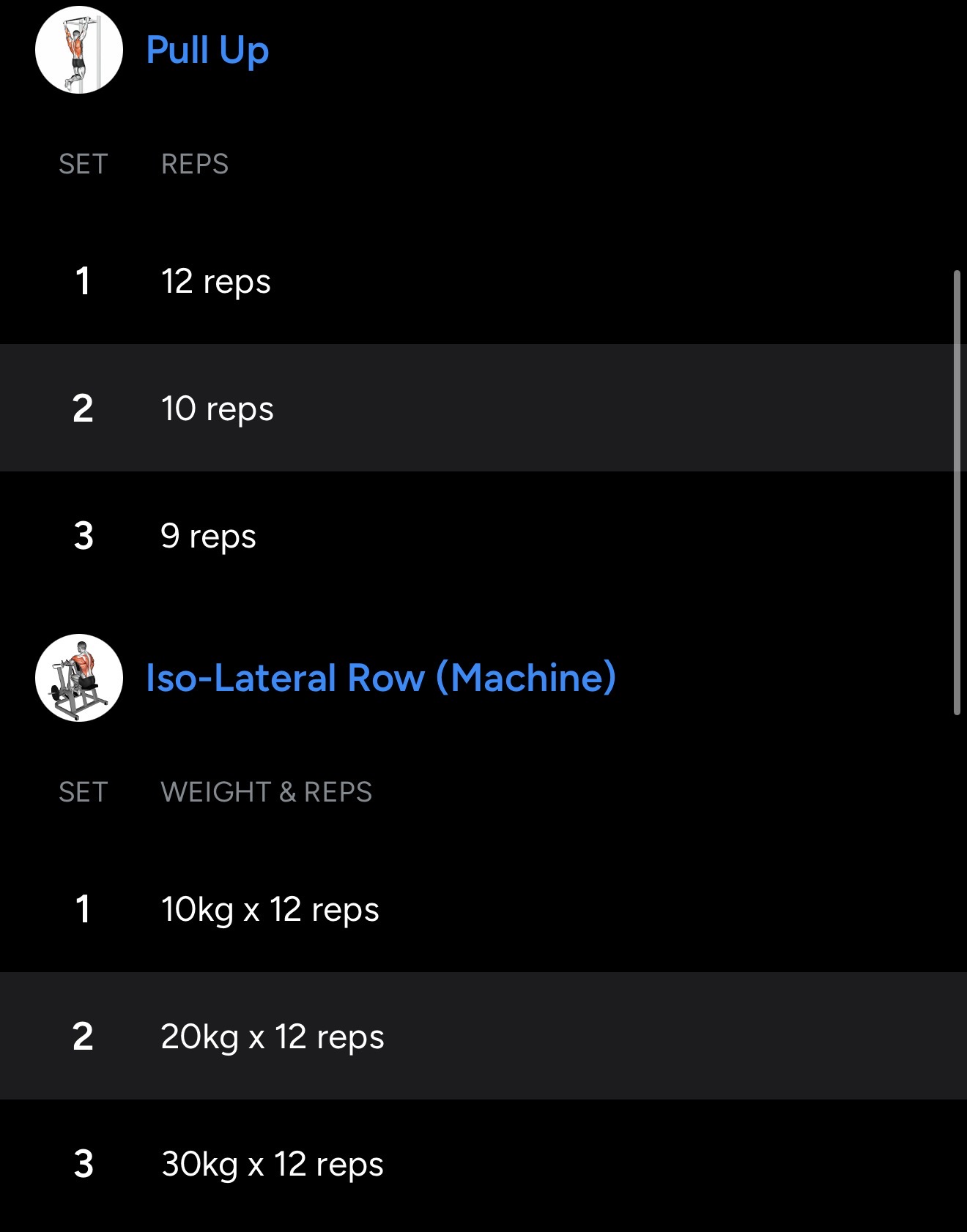Click the REPS column header under Pull Up
The width and height of the screenshot is (967, 1232).
click(195, 164)
